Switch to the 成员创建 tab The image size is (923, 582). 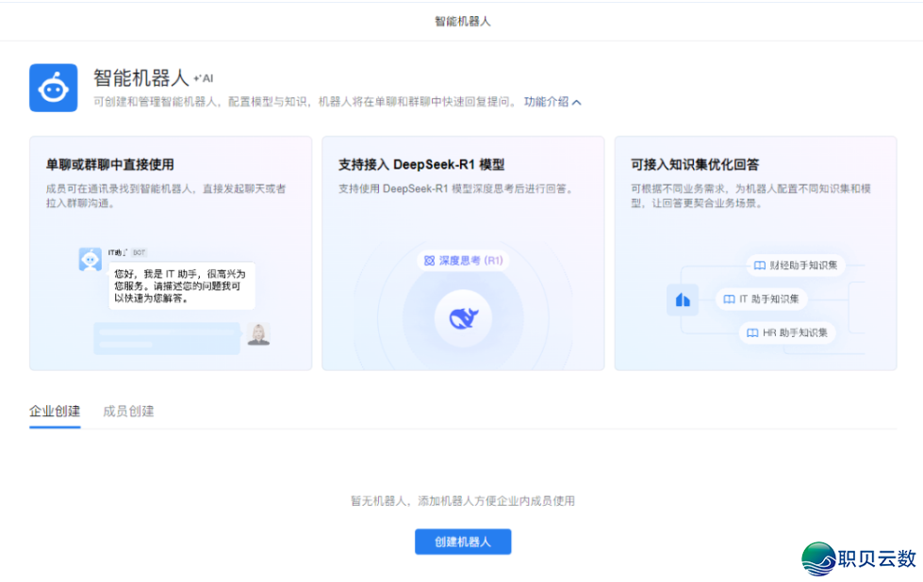129,412
